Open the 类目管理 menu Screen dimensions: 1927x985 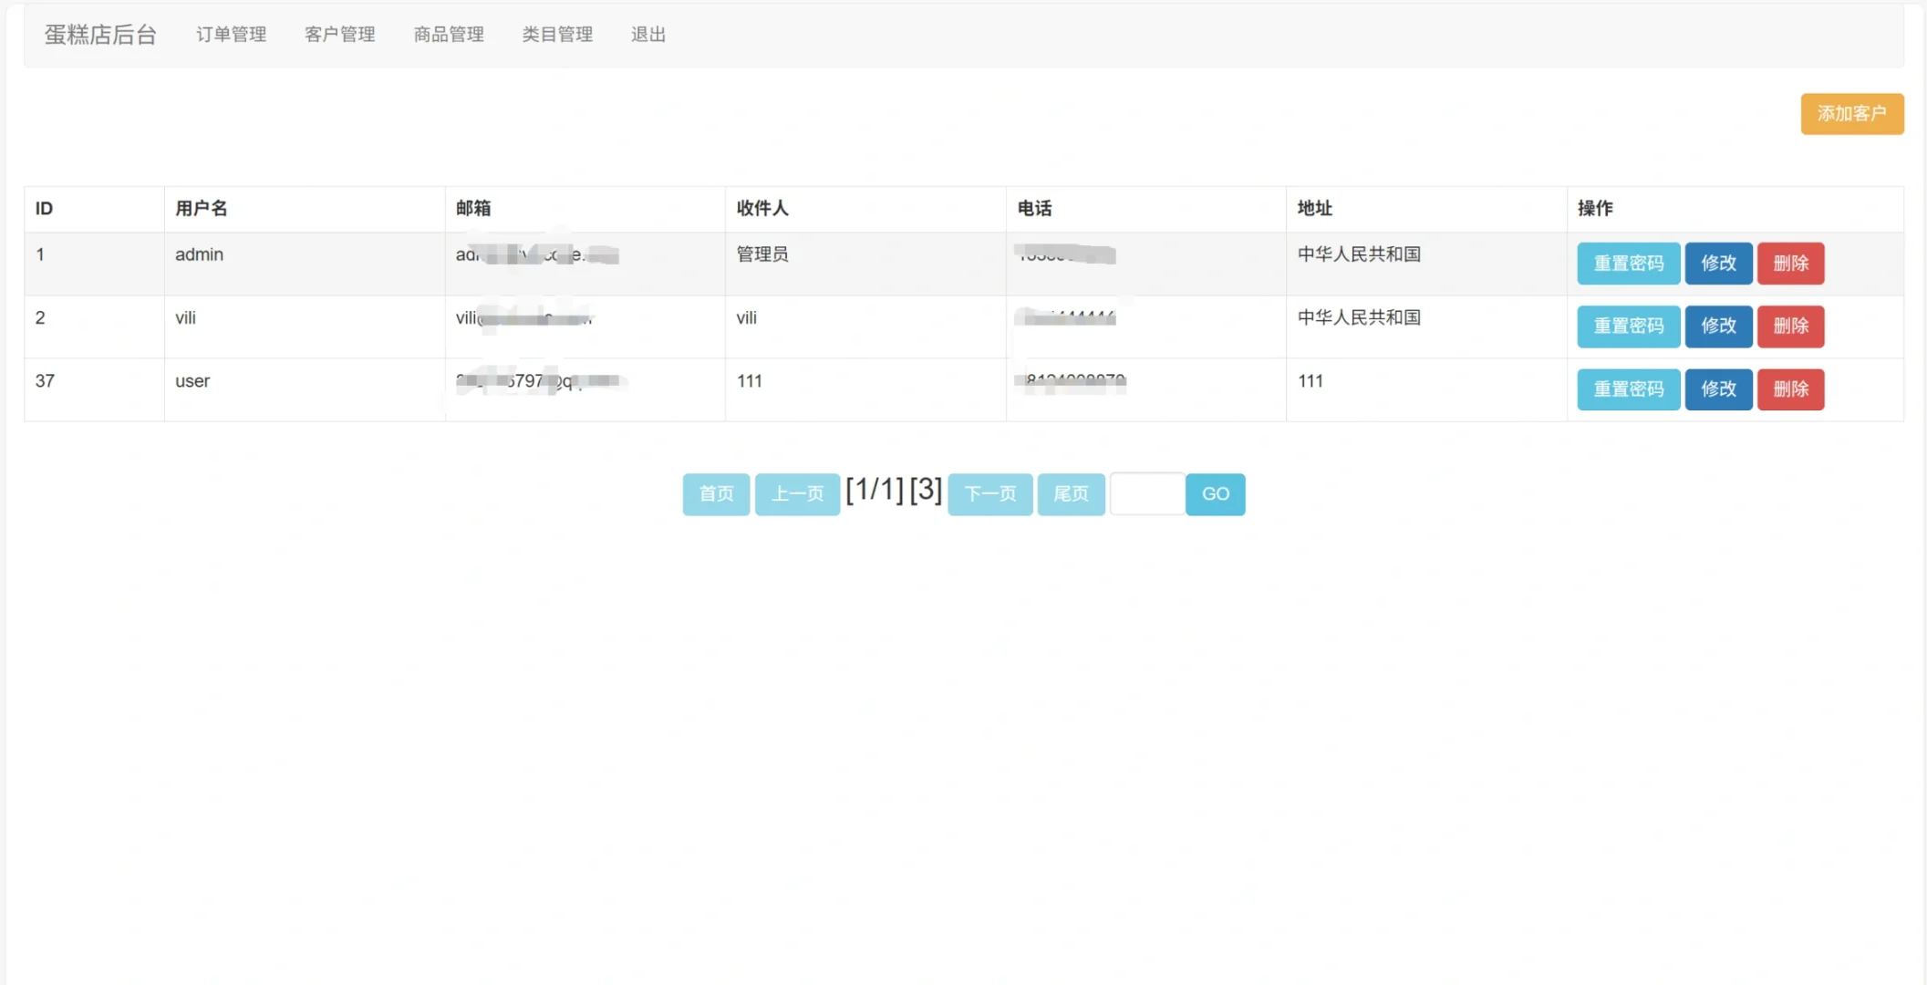click(556, 35)
